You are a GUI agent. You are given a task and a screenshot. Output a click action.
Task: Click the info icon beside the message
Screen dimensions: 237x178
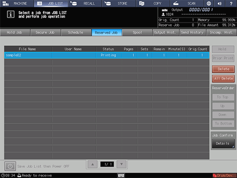(11, 14)
